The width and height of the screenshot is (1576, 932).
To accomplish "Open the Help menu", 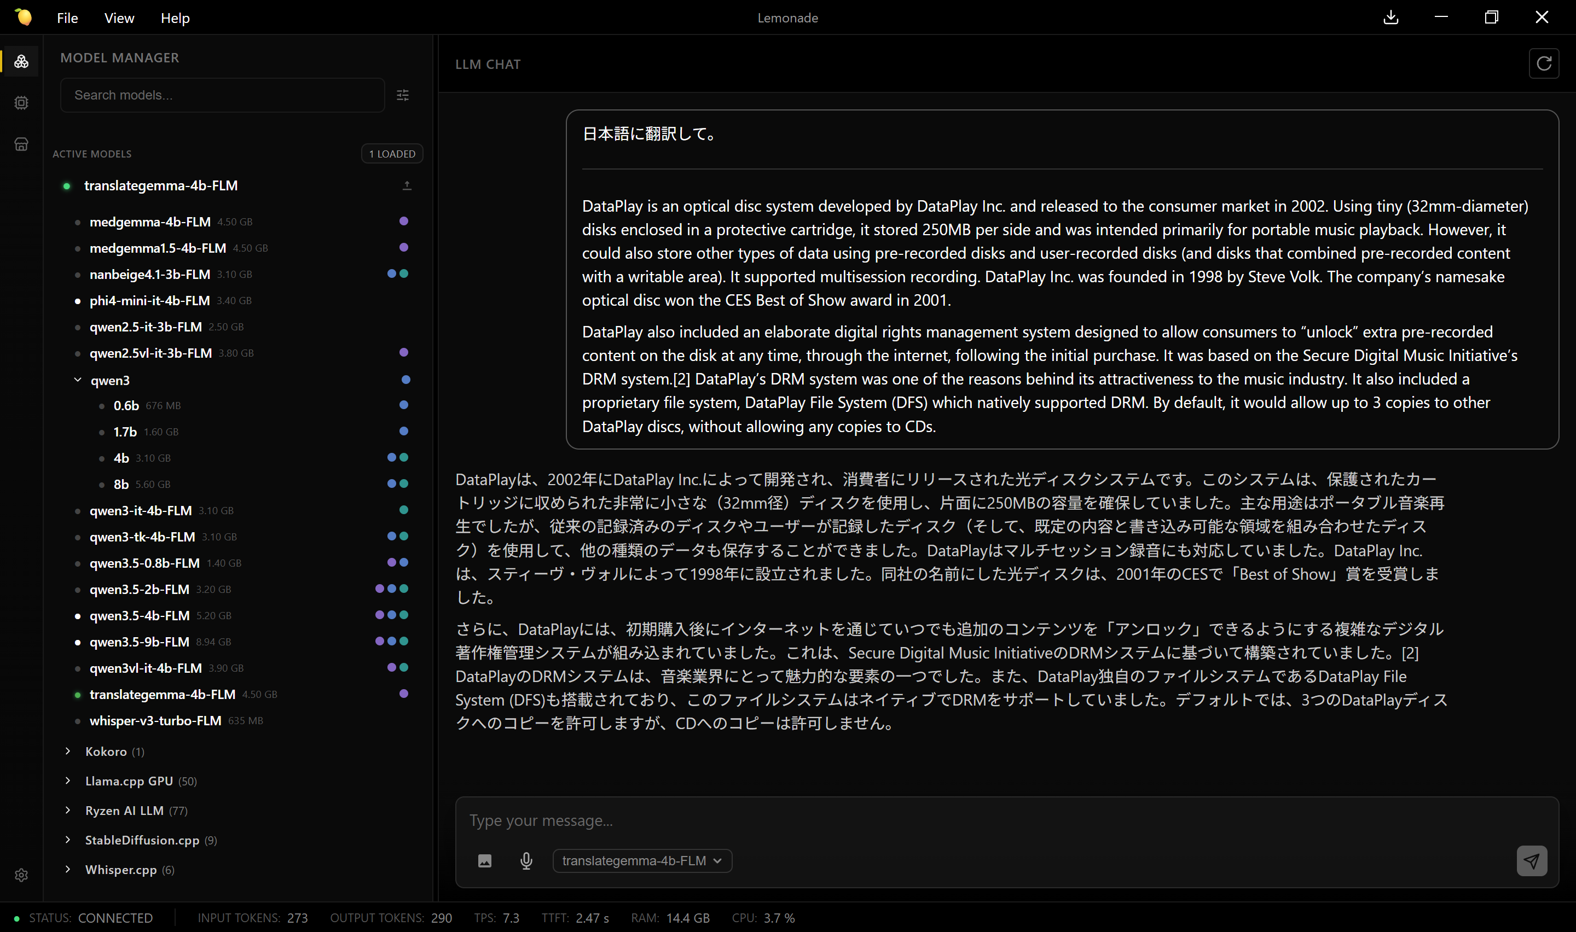I will pyautogui.click(x=175, y=18).
